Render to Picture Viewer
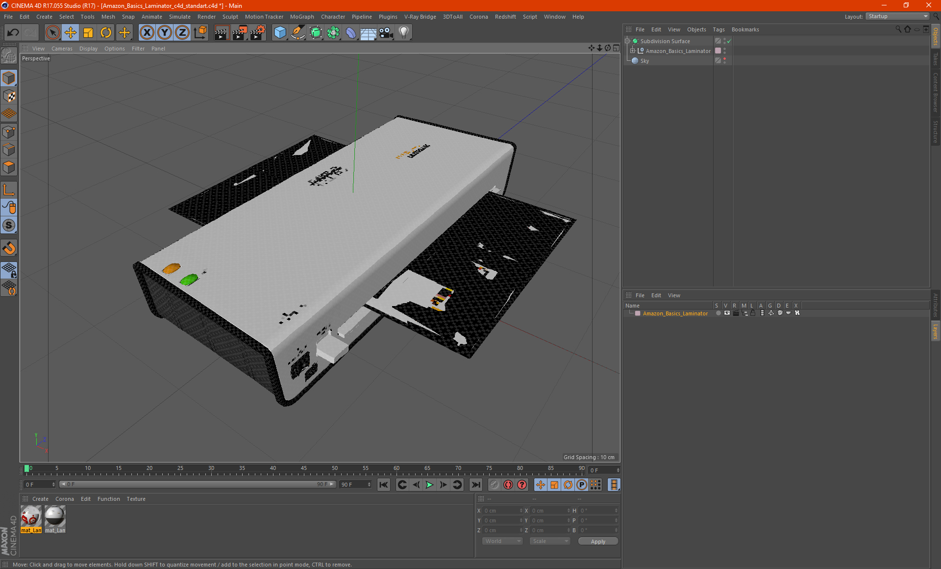941x569 pixels. [240, 33]
